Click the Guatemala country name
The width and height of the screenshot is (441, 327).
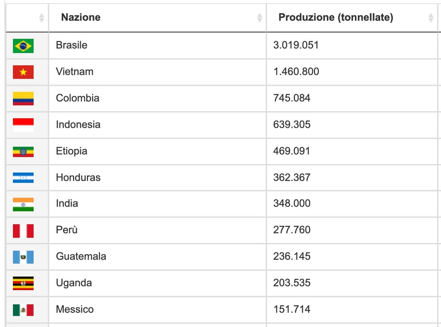pos(81,256)
